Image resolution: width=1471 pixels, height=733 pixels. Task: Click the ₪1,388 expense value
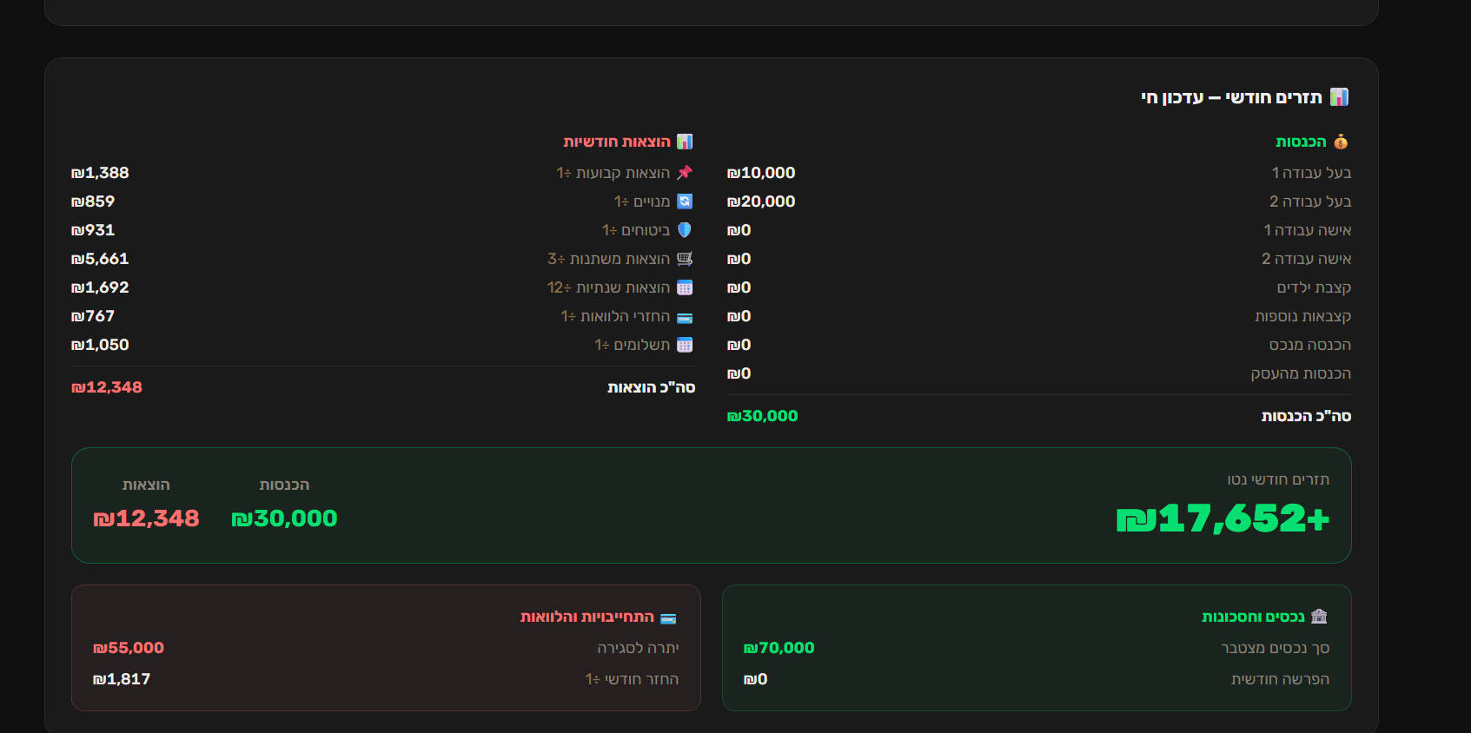pos(100,173)
